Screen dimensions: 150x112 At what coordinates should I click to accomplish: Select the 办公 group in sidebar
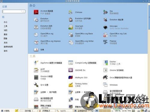click(5, 22)
